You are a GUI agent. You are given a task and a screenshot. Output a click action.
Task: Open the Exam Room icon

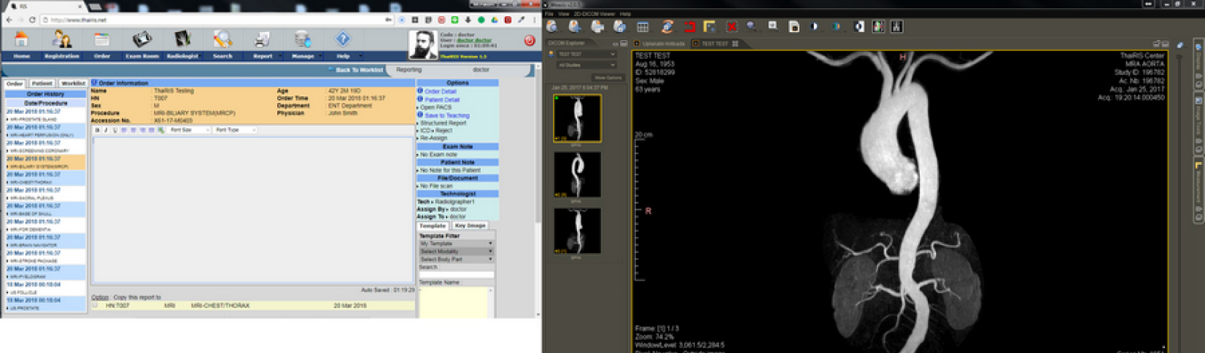[142, 39]
